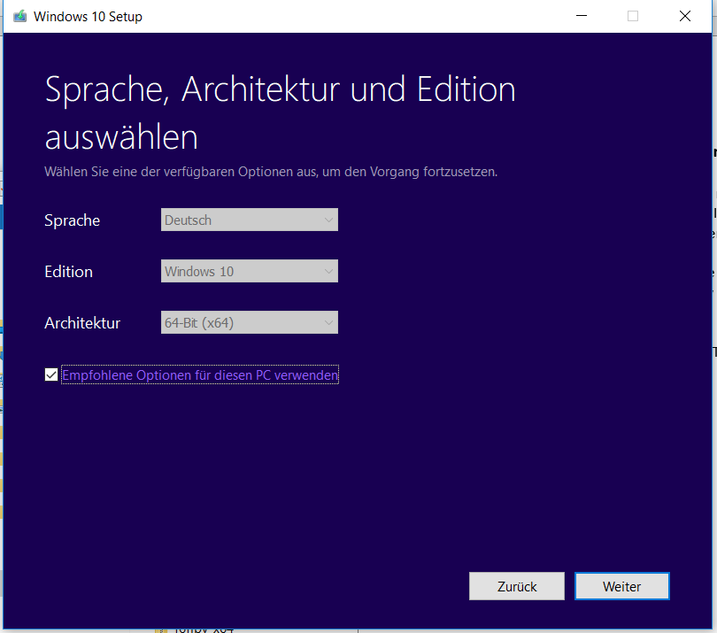The width and height of the screenshot is (717, 633).
Task: Click the 'Empfohlene Optionen für diesen PC verwenden' label
Action: (x=200, y=375)
